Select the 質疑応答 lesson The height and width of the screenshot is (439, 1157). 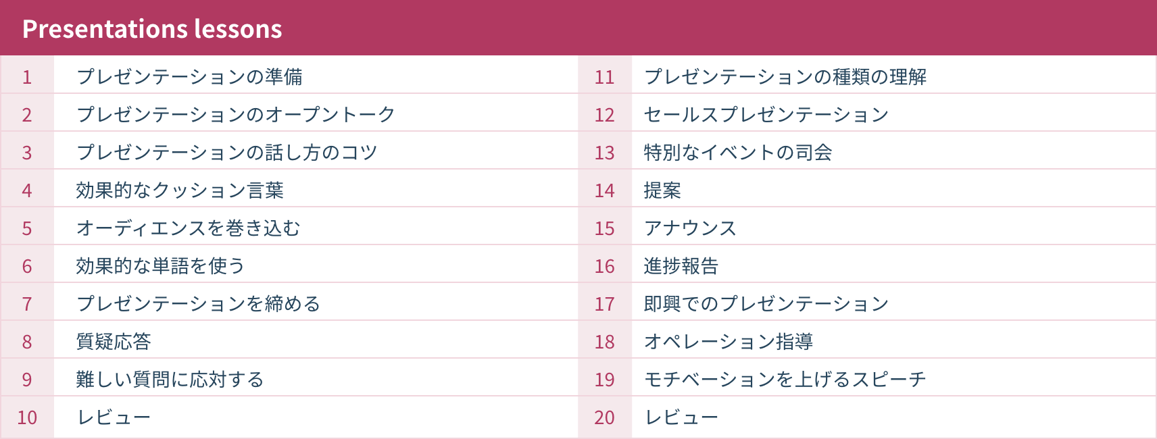(114, 342)
